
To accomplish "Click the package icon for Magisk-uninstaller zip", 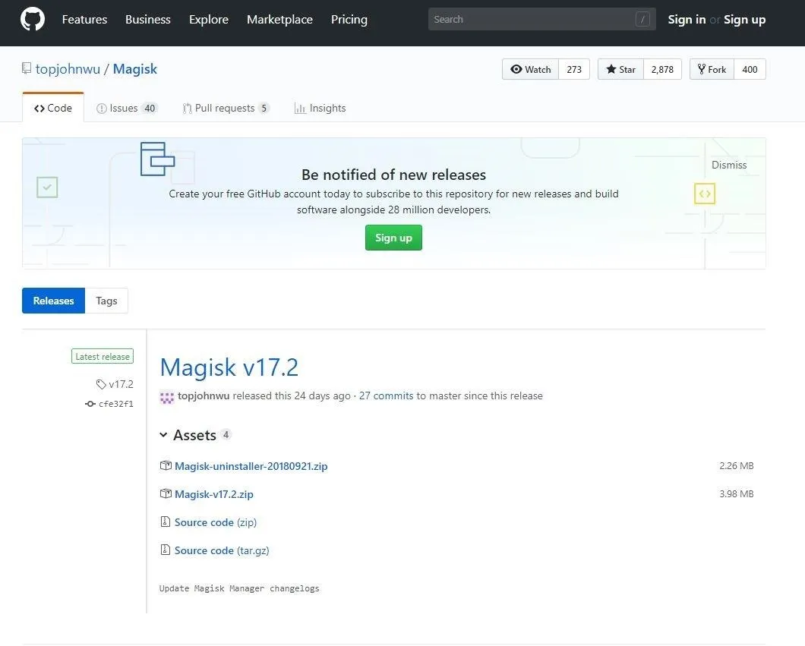I will [166, 466].
